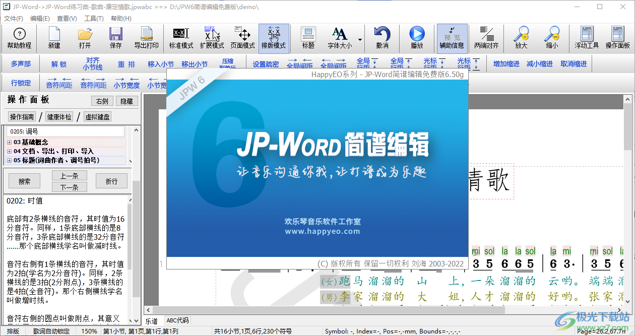
Task: Open 导出打印 export and print tool
Action: pyautogui.click(x=146, y=38)
